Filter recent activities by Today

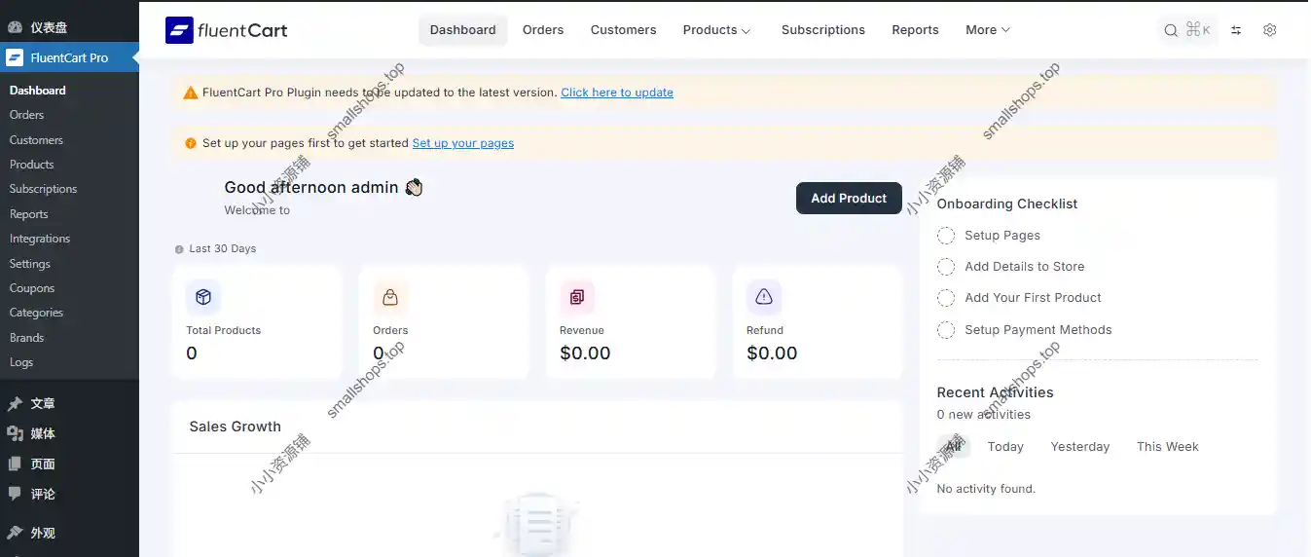(1005, 447)
